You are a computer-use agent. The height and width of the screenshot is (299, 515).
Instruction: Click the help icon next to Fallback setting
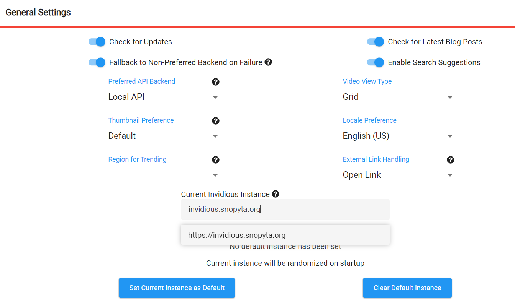click(x=268, y=62)
